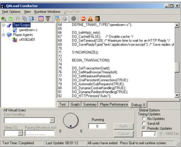Click the script view scroll up arrow
The height and width of the screenshot is (147, 181).
tap(177, 25)
